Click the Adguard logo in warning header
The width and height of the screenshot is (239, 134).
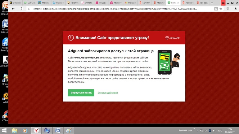click(173, 38)
